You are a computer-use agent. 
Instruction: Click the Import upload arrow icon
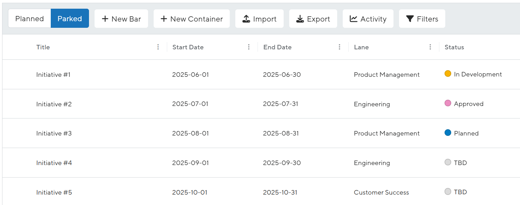click(246, 19)
